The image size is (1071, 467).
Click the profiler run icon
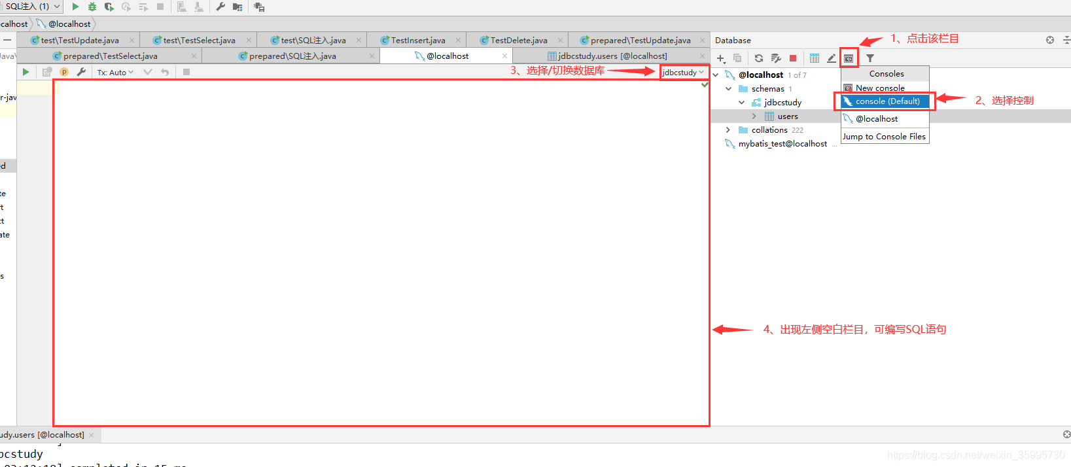(x=126, y=7)
